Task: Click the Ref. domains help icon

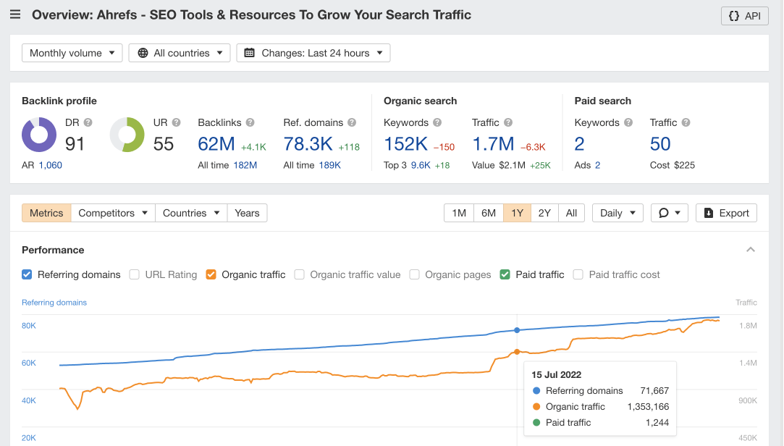Action: 352,122
